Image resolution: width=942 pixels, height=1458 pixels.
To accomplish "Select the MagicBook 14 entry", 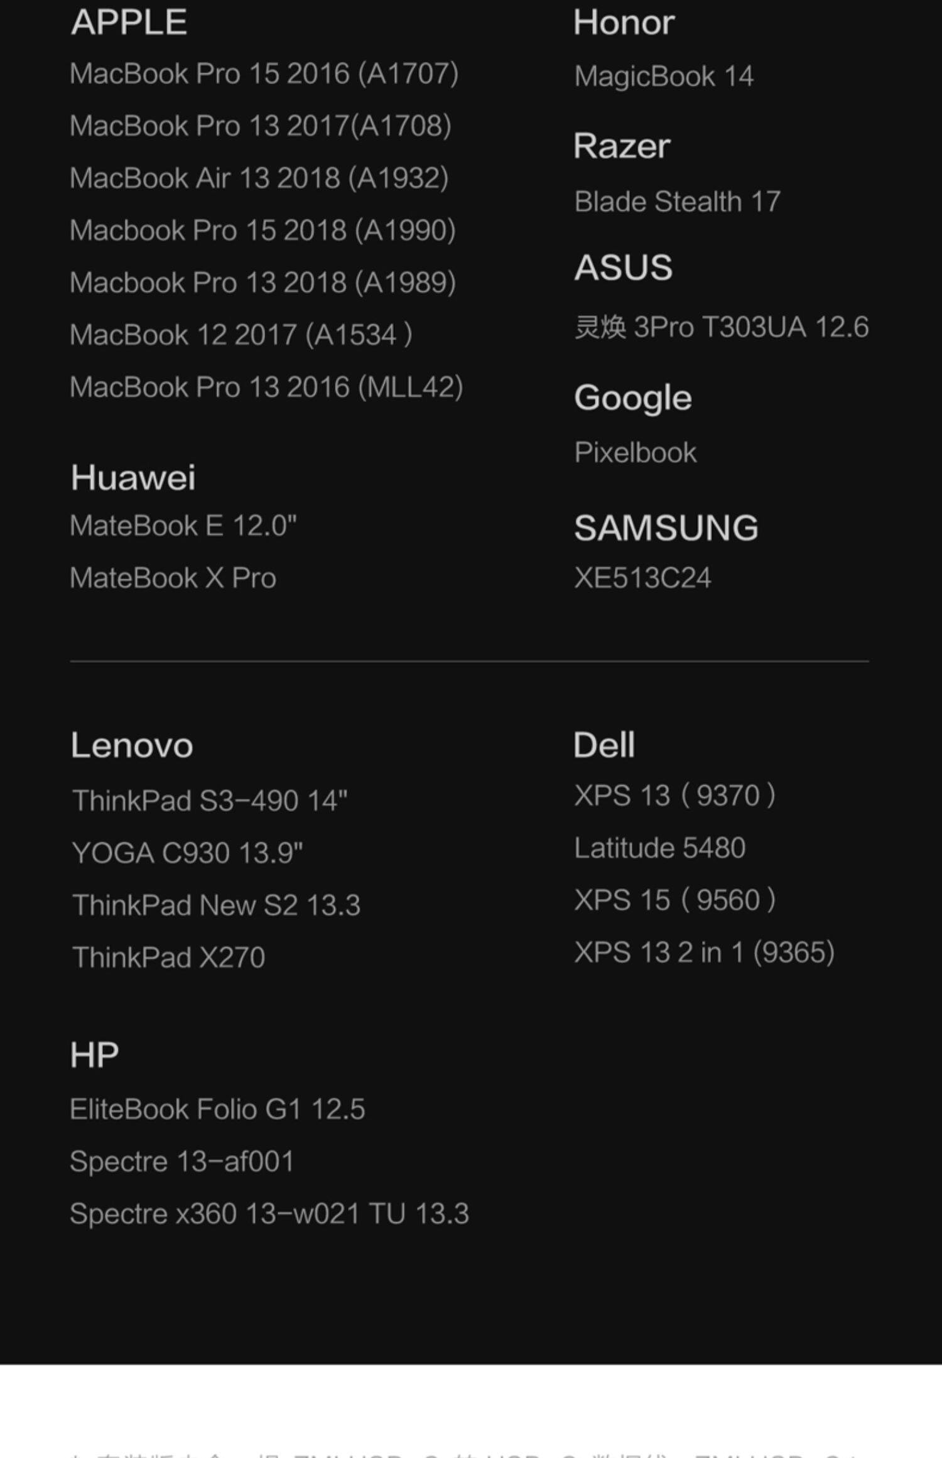I will 664,77.
